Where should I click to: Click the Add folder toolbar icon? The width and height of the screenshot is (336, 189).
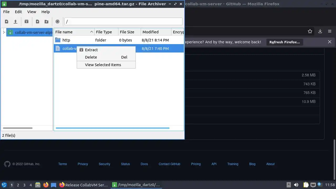pos(46,22)
